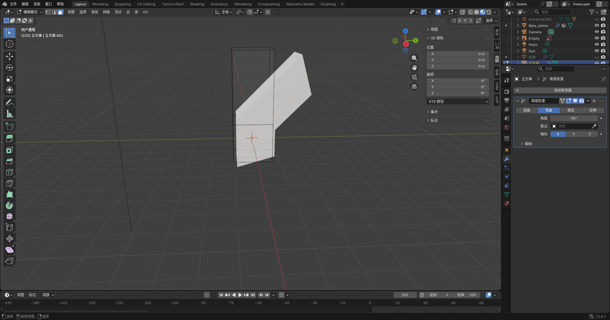610x320 pixels.
Task: Select the 扭曲 deform method
Action: 527,110
